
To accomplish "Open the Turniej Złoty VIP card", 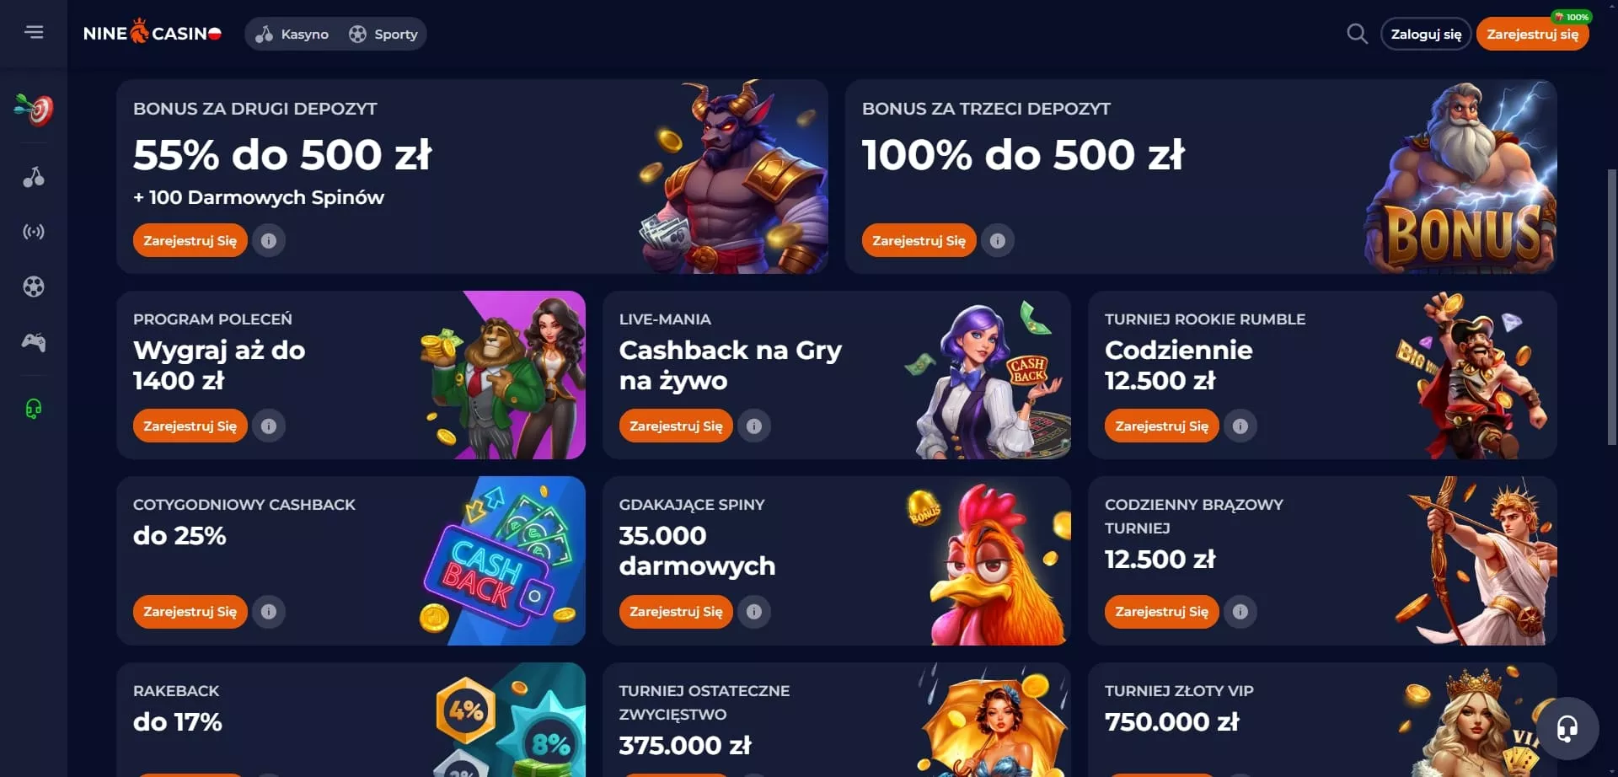I will 1321,720.
